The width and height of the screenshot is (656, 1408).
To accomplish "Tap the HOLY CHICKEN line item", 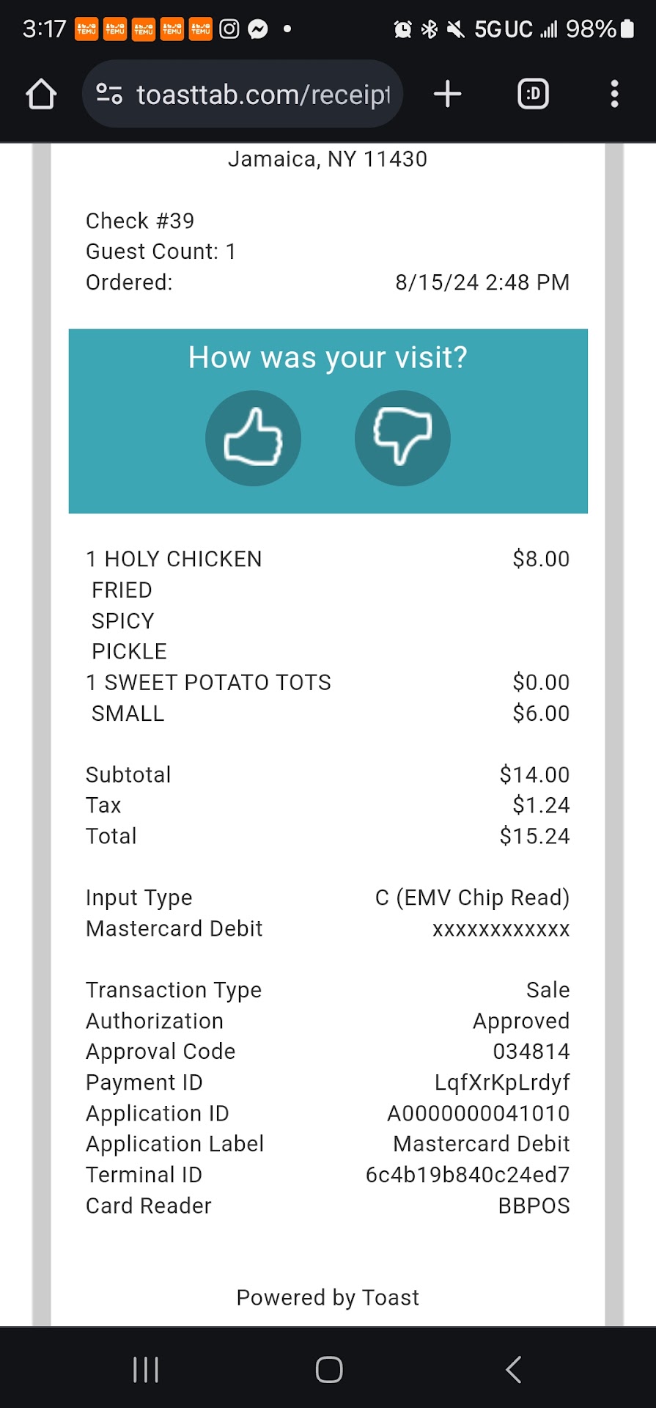I will click(183, 559).
